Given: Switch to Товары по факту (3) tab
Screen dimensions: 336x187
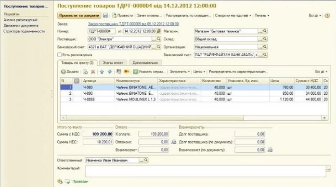Looking at the screenshot, I should coord(78,62).
